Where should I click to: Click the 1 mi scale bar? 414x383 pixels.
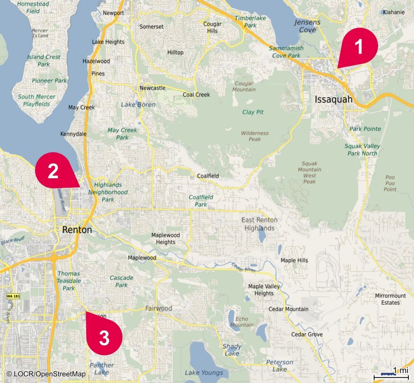point(391,374)
